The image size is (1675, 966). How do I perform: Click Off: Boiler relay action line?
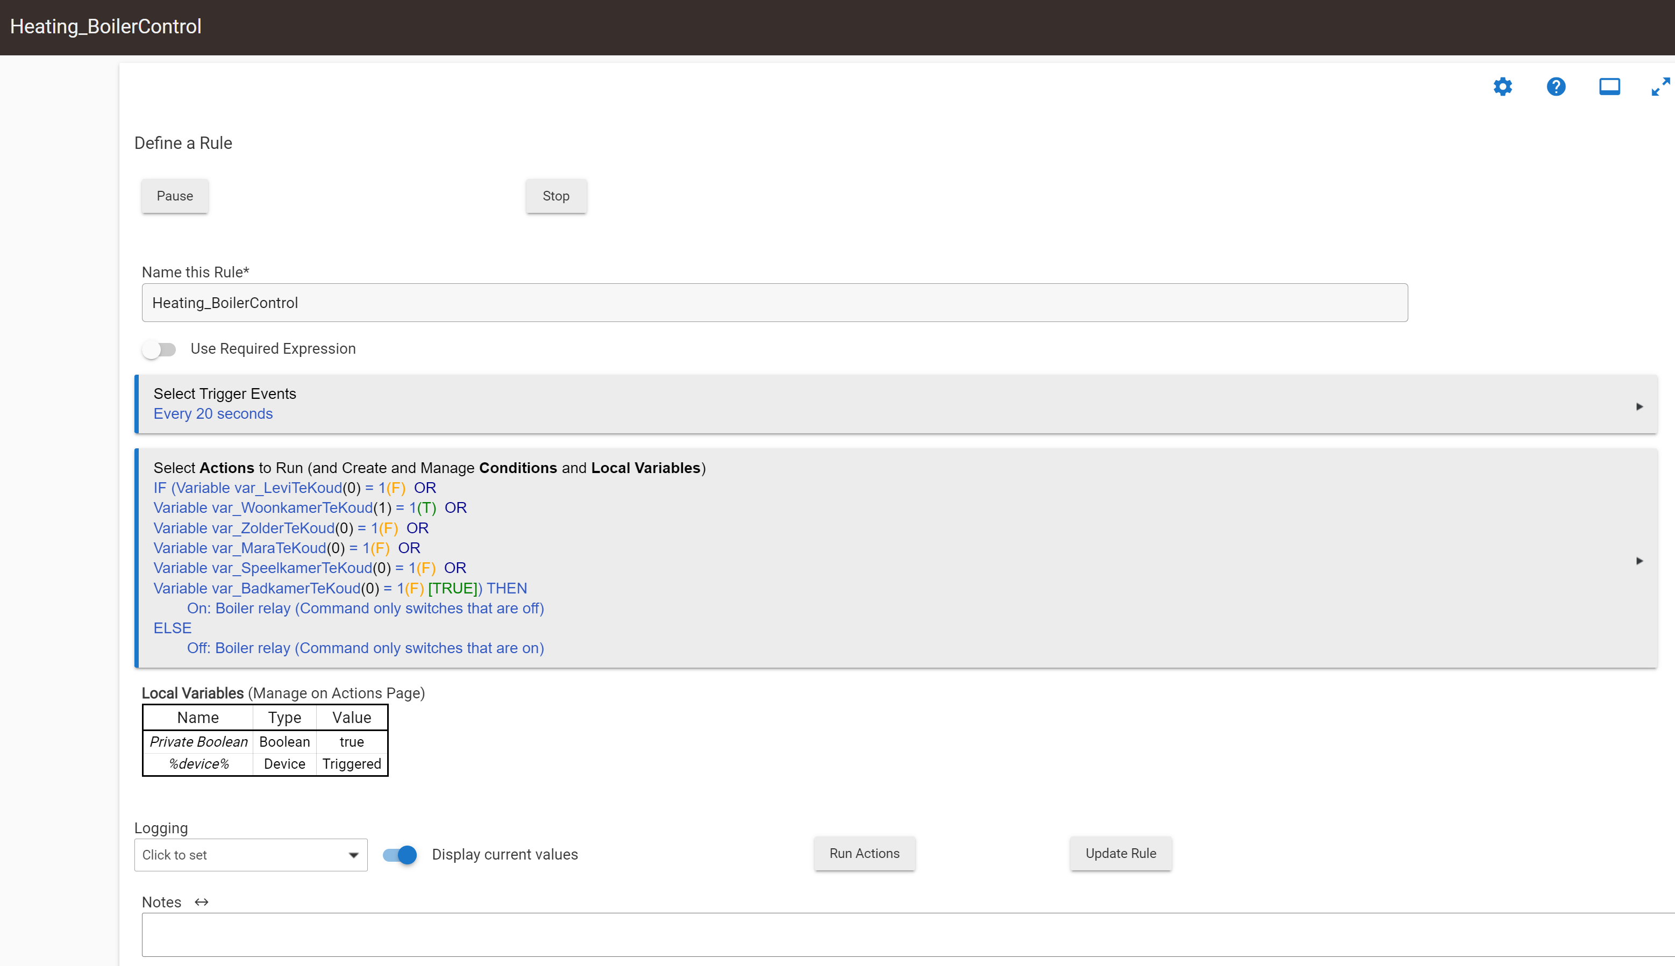click(x=365, y=648)
